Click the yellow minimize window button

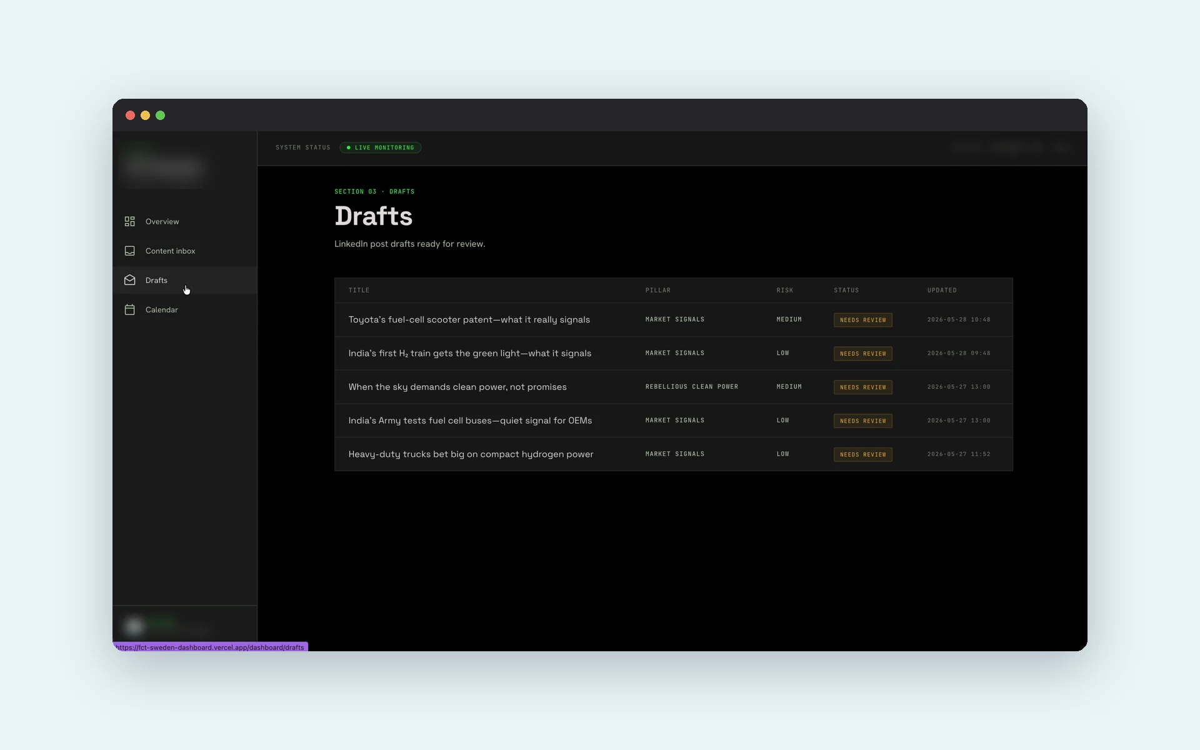145,115
